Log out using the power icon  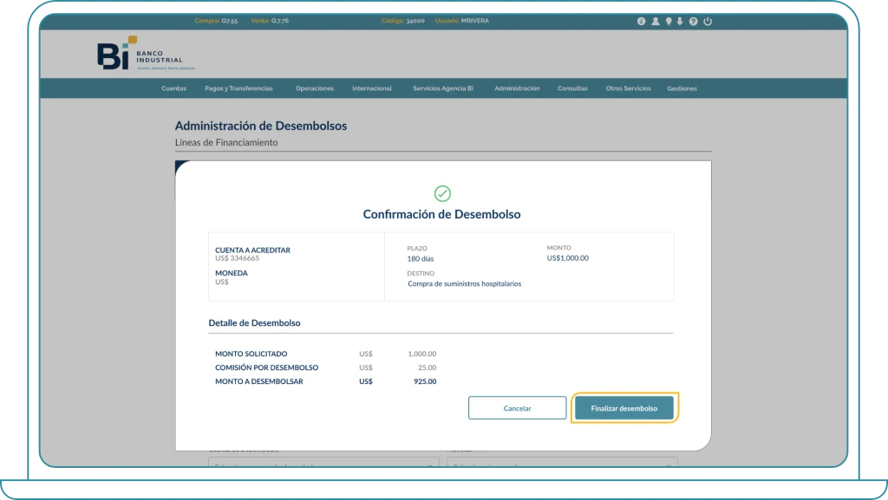coord(708,22)
